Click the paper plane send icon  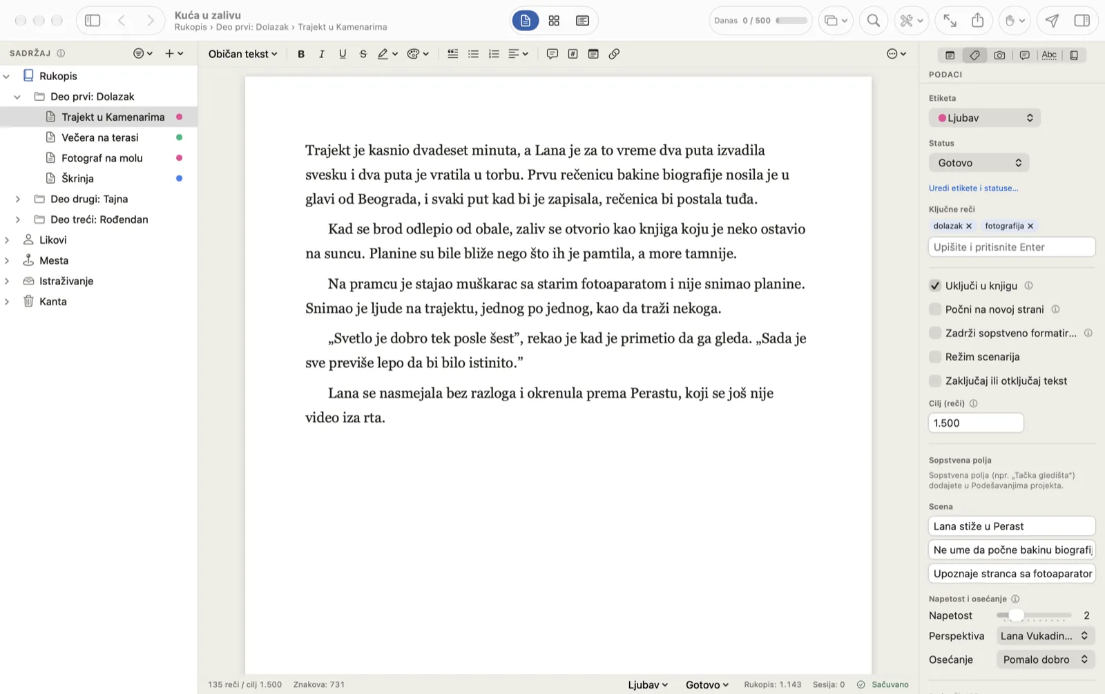1052,21
